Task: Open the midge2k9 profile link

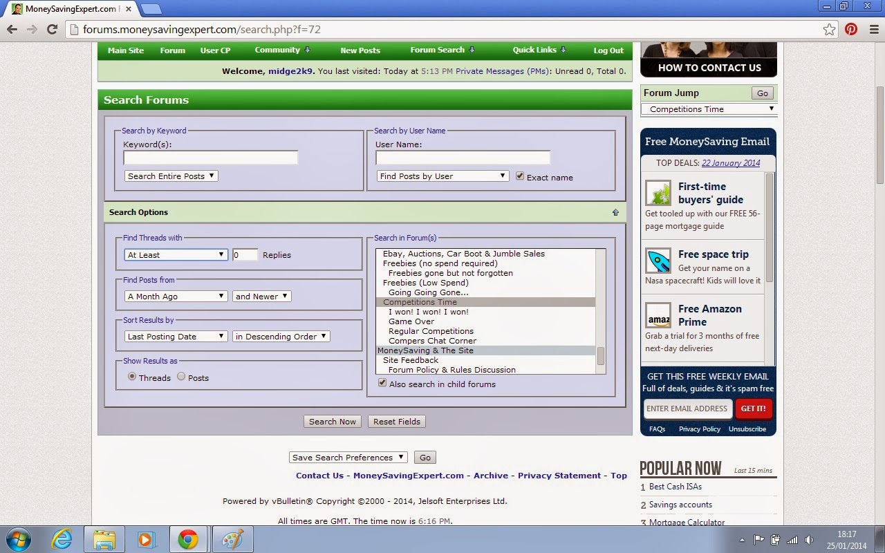Action: [291, 71]
